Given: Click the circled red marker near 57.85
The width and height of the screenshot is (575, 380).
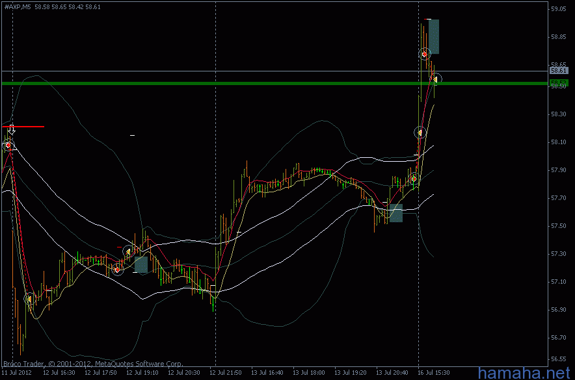Looking at the screenshot, I should click(414, 178).
